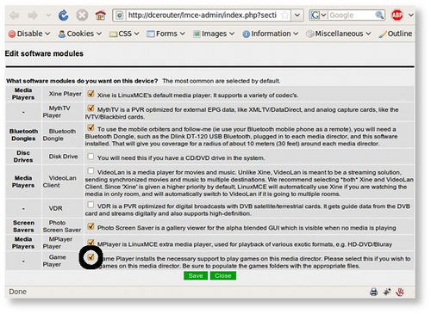Viewport: 431px width, 314px height.
Task: Click the browser Forward arrow
Action: coord(33,15)
